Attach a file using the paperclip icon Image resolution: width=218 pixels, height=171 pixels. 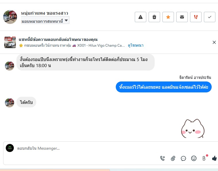tap(173, 158)
